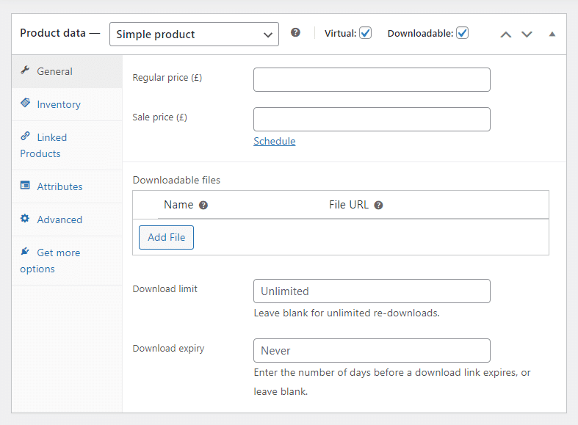The height and width of the screenshot is (425, 578).
Task: Click the 'Enter the number of days' hint text
Action: coord(392,382)
